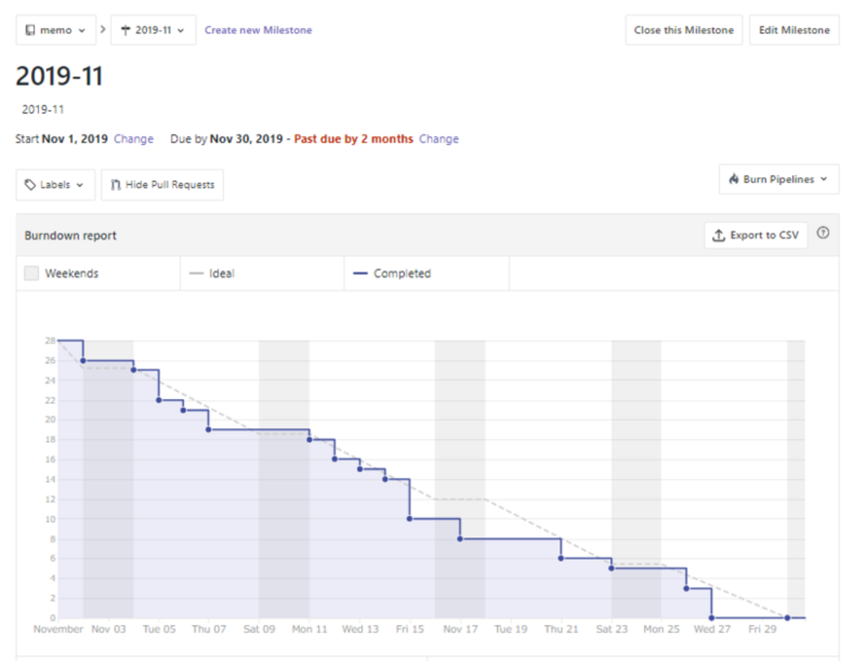Toggle the Ideal line legend
866x661 pixels.
(213, 273)
